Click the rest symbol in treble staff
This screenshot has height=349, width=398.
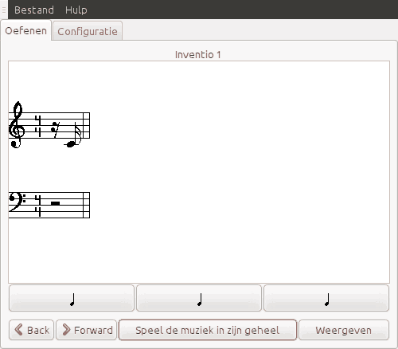(x=55, y=130)
